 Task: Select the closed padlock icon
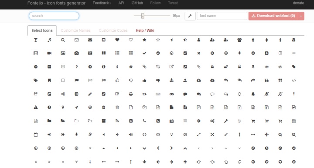[x=212, y=67]
